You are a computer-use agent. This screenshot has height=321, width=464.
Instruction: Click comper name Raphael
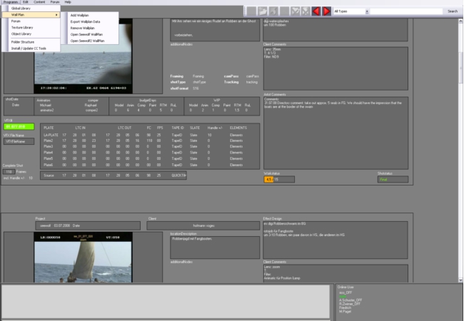pos(91,106)
